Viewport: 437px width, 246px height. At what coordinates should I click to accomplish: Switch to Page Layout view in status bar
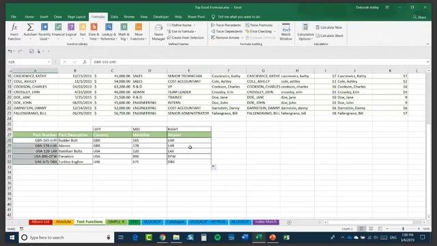tap(371, 229)
